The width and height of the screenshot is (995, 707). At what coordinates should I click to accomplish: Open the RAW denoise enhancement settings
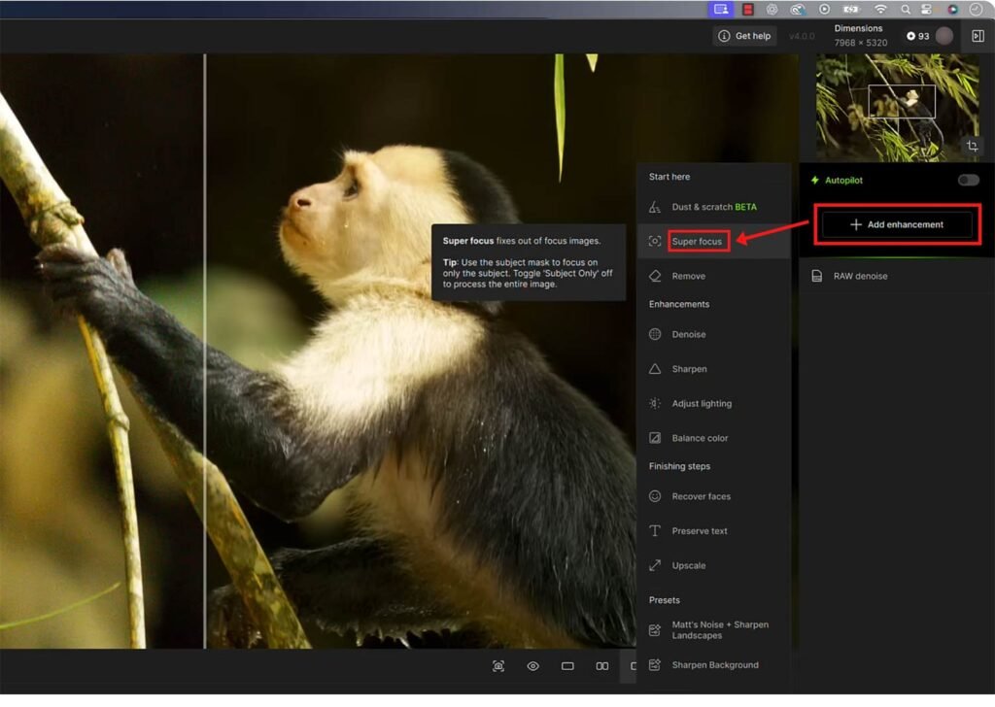click(x=859, y=276)
